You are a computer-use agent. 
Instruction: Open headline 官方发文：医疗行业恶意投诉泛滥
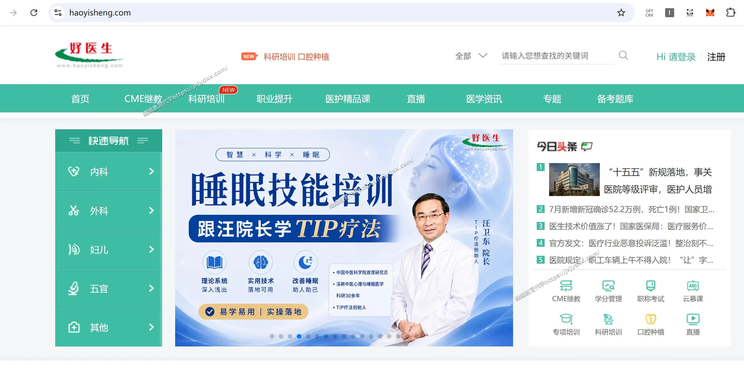point(631,243)
